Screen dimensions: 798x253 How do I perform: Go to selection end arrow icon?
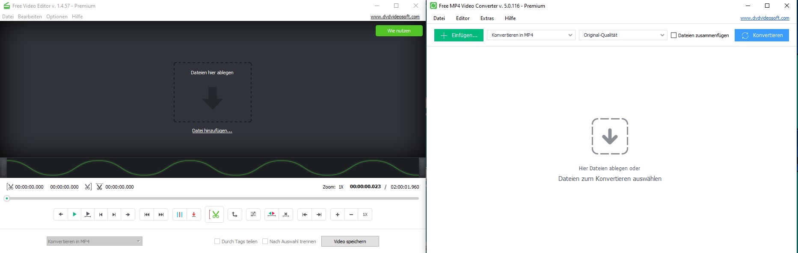pos(319,214)
